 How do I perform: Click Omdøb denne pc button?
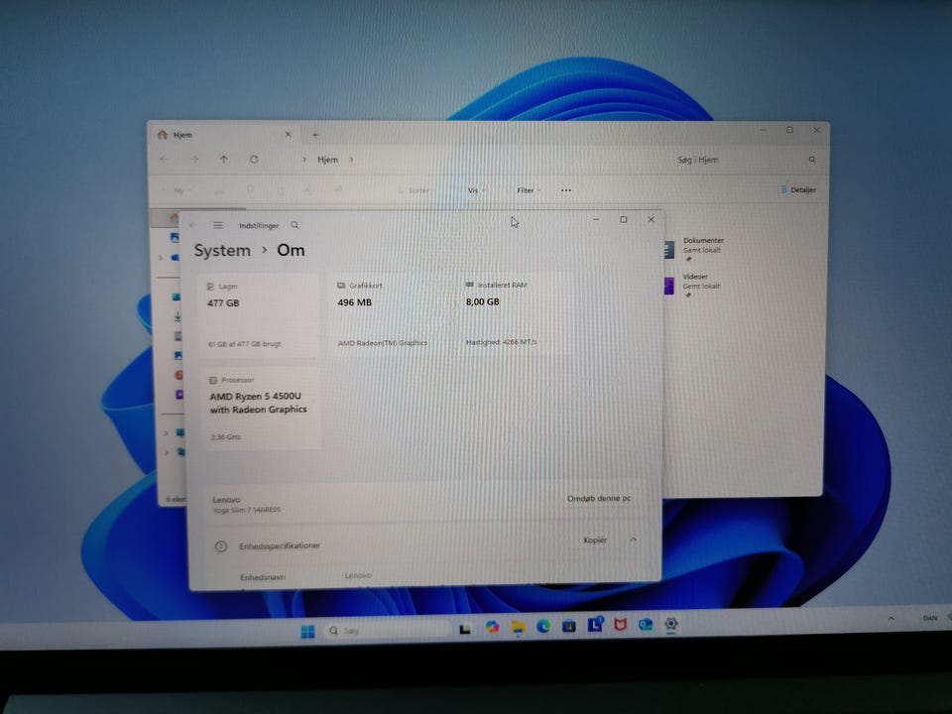coord(599,499)
